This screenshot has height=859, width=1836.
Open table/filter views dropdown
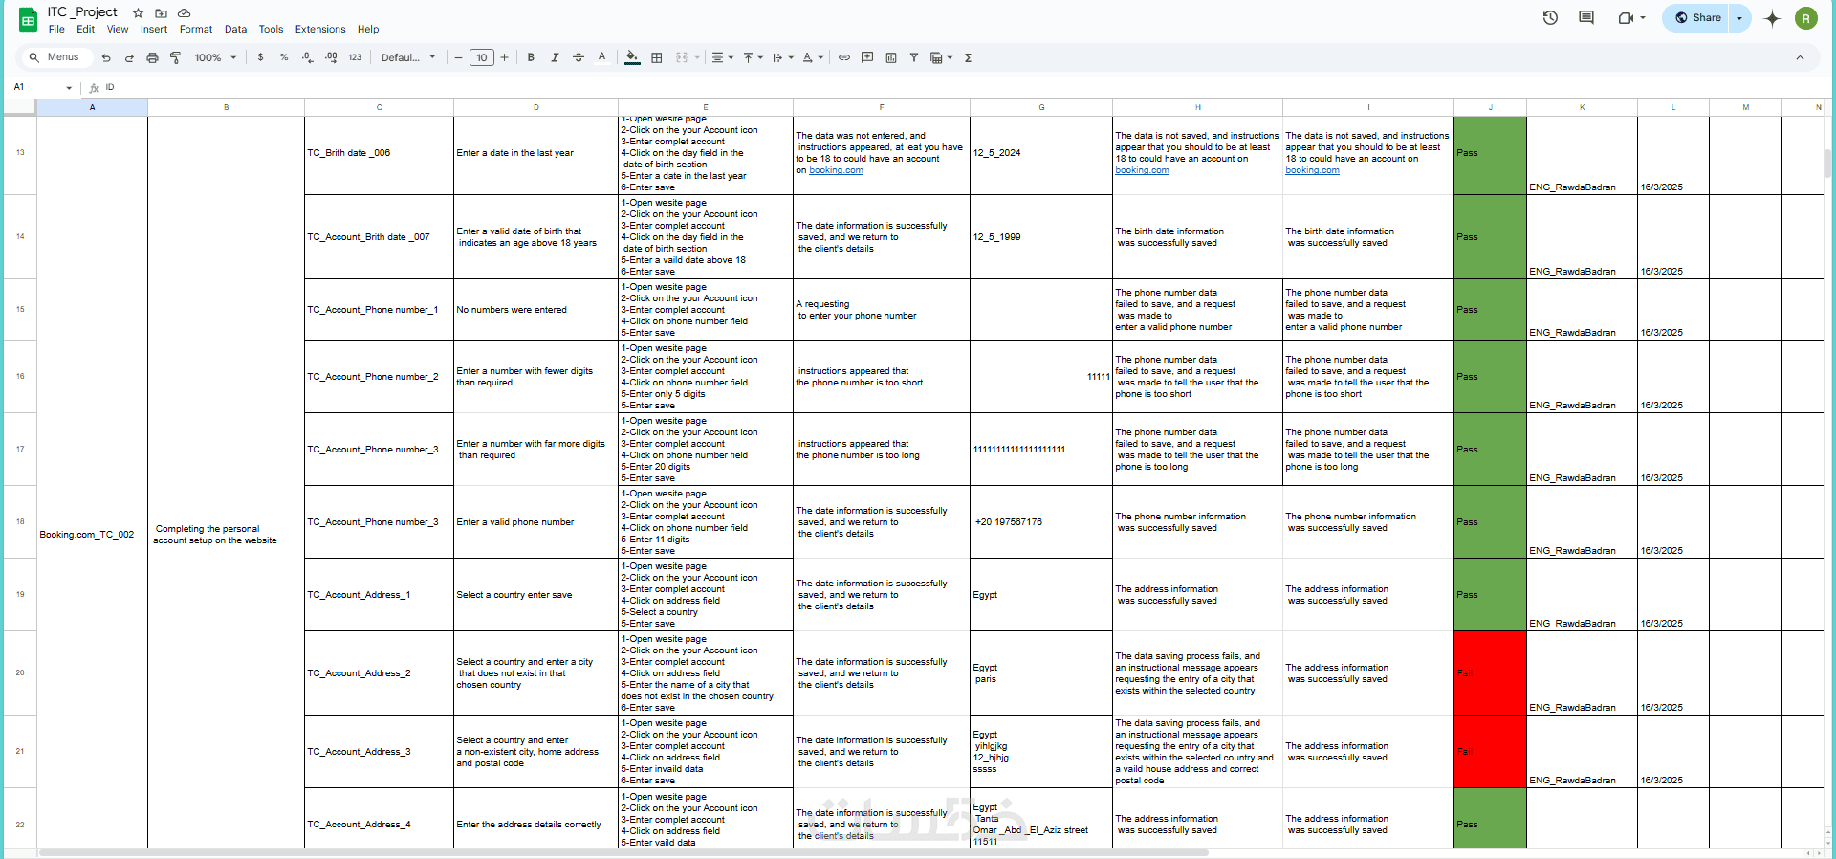[942, 58]
